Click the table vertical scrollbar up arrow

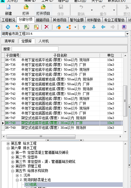pyautogui.click(x=125, y=56)
